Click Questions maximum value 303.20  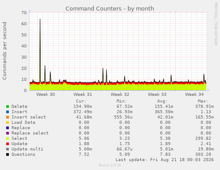[x=203, y=154]
